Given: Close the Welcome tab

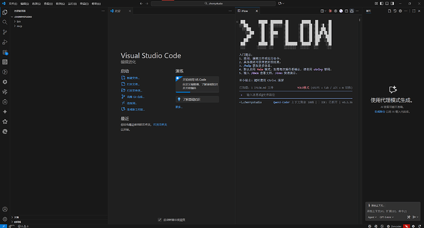Looking at the screenshot, I should (x=130, y=11).
